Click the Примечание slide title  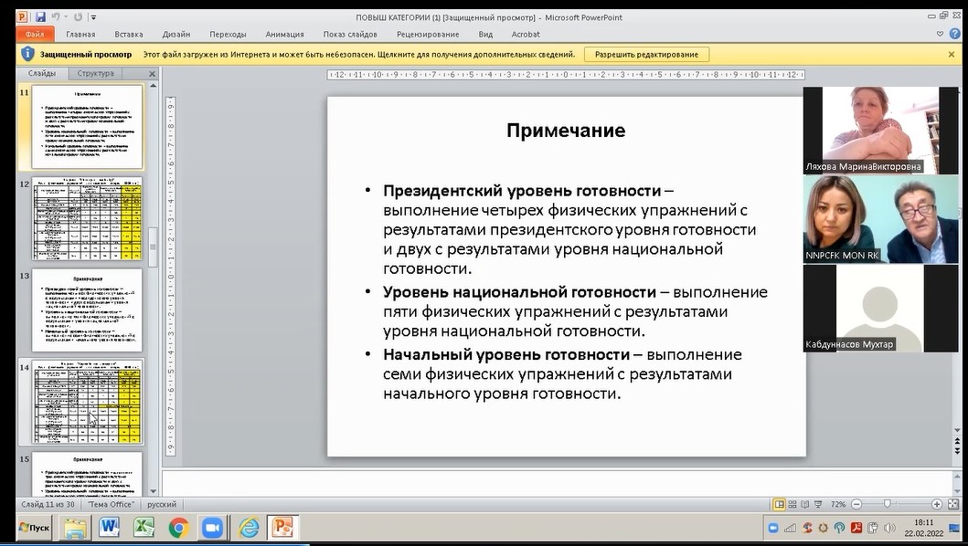566,131
